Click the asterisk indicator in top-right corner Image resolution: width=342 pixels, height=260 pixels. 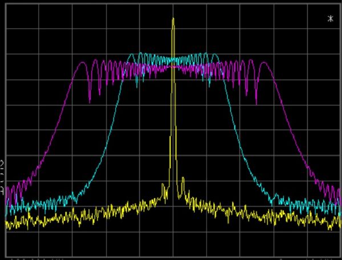pos(330,19)
